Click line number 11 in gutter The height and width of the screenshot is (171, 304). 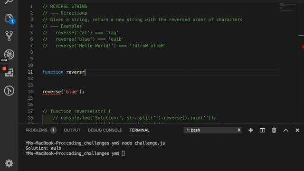[x=30, y=72]
